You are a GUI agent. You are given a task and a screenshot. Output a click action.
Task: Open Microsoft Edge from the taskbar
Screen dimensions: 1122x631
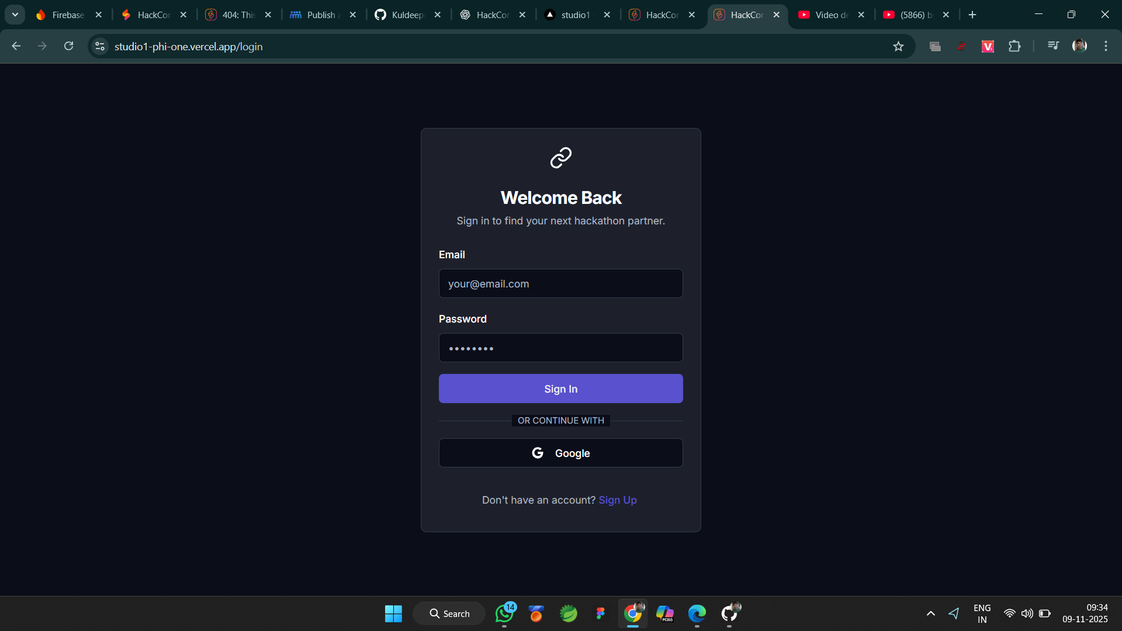697,613
